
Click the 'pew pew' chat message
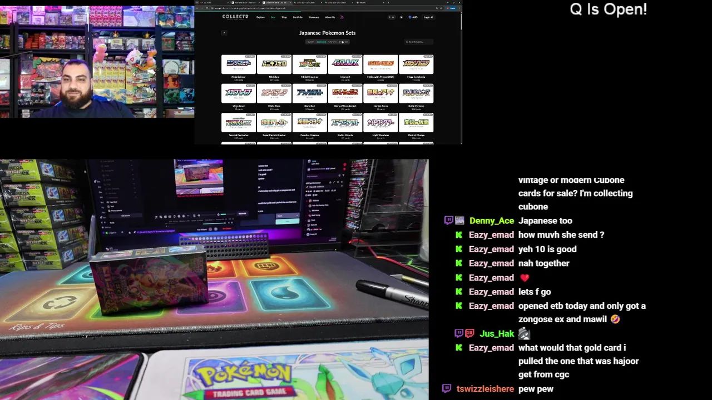tap(536, 389)
